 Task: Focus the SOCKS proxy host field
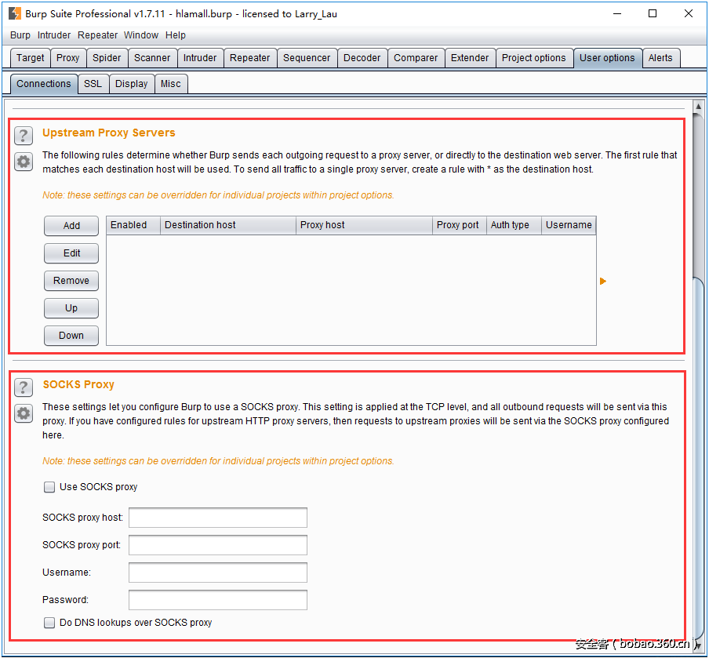coord(218,518)
